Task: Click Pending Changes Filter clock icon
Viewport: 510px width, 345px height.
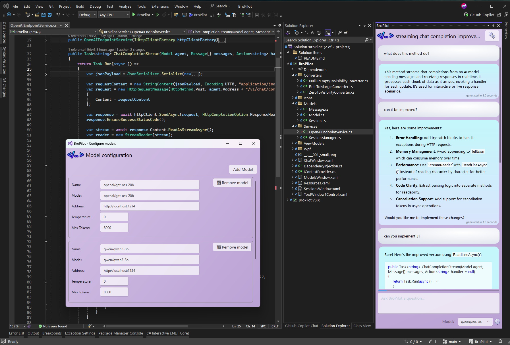Action: tap(297, 33)
